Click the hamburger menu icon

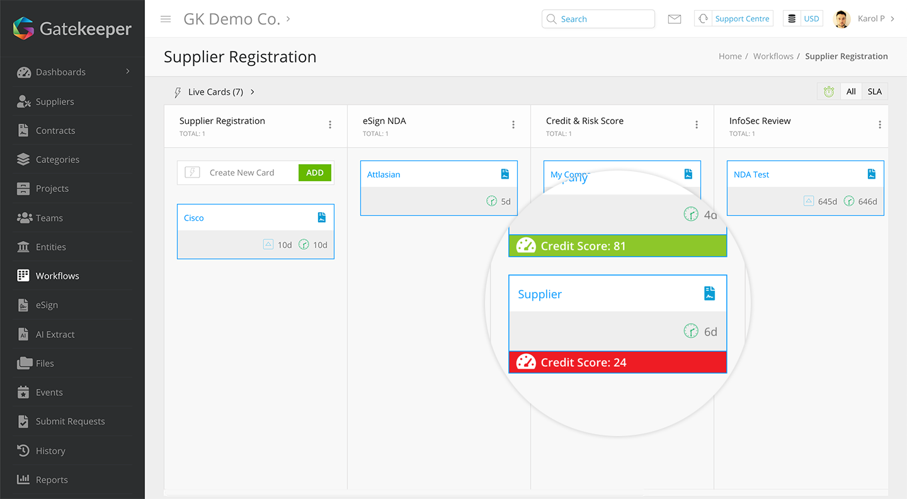[x=166, y=19]
